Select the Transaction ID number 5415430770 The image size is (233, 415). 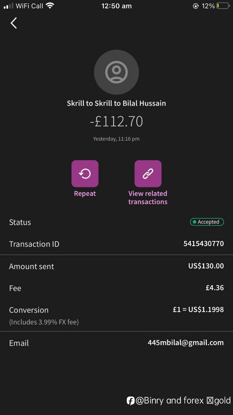point(204,243)
